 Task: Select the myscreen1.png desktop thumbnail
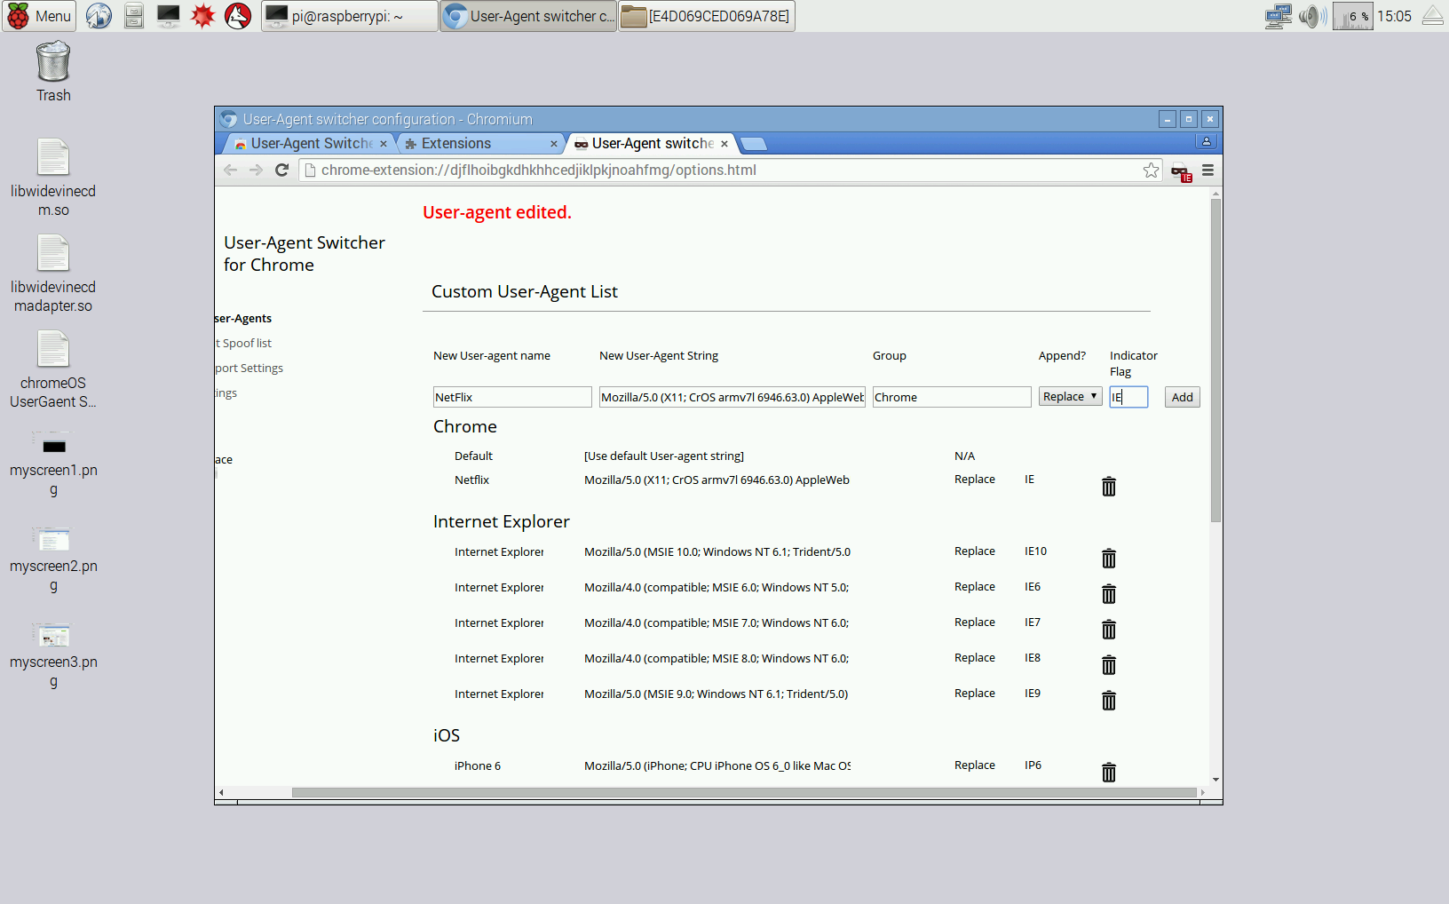click(53, 465)
